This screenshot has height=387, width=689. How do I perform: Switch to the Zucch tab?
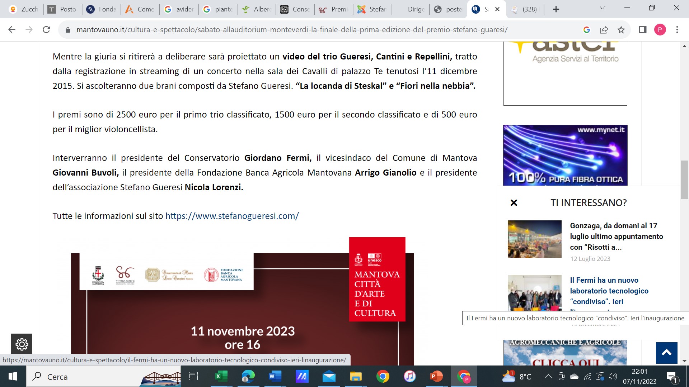click(24, 9)
